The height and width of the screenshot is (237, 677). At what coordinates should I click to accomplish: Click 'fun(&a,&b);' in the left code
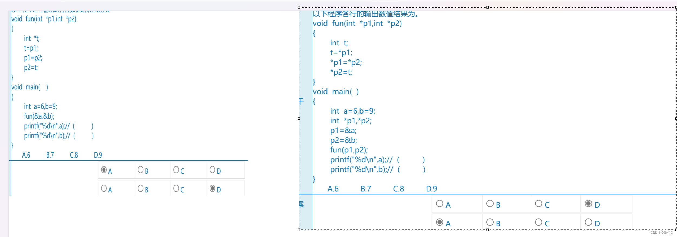[x=39, y=116]
